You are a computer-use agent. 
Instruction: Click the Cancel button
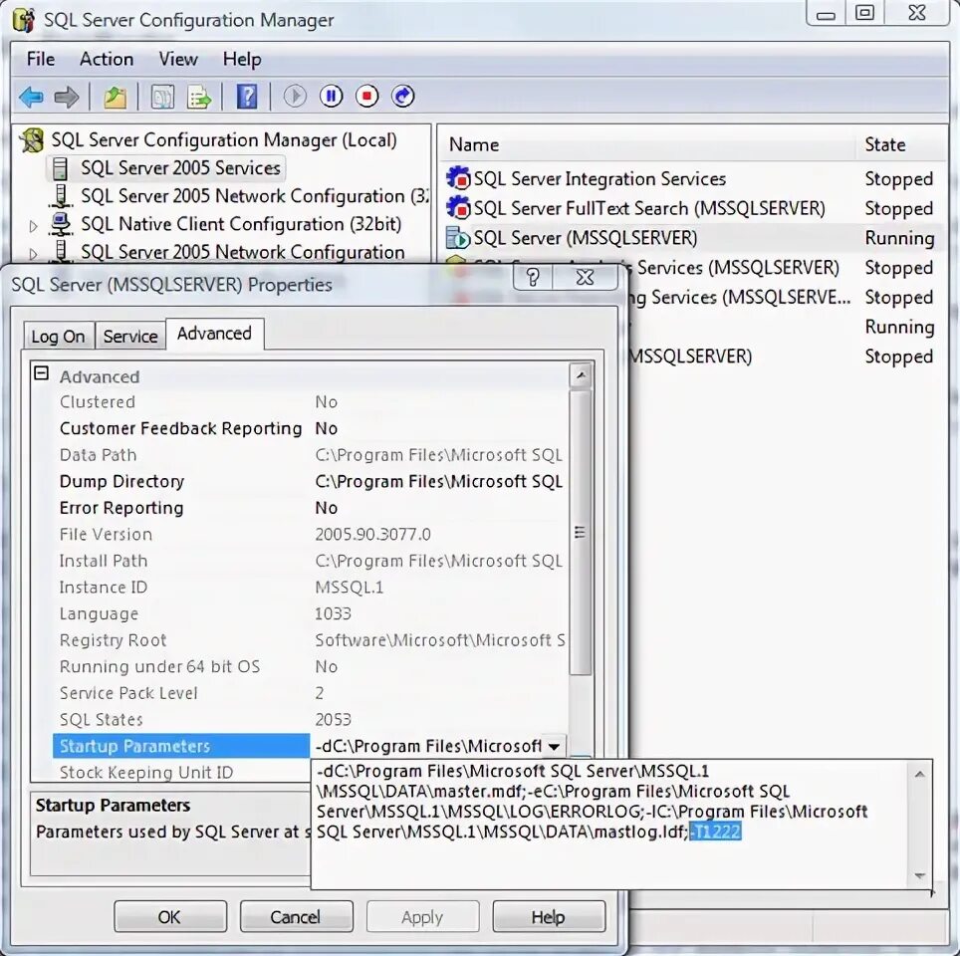pyautogui.click(x=297, y=917)
